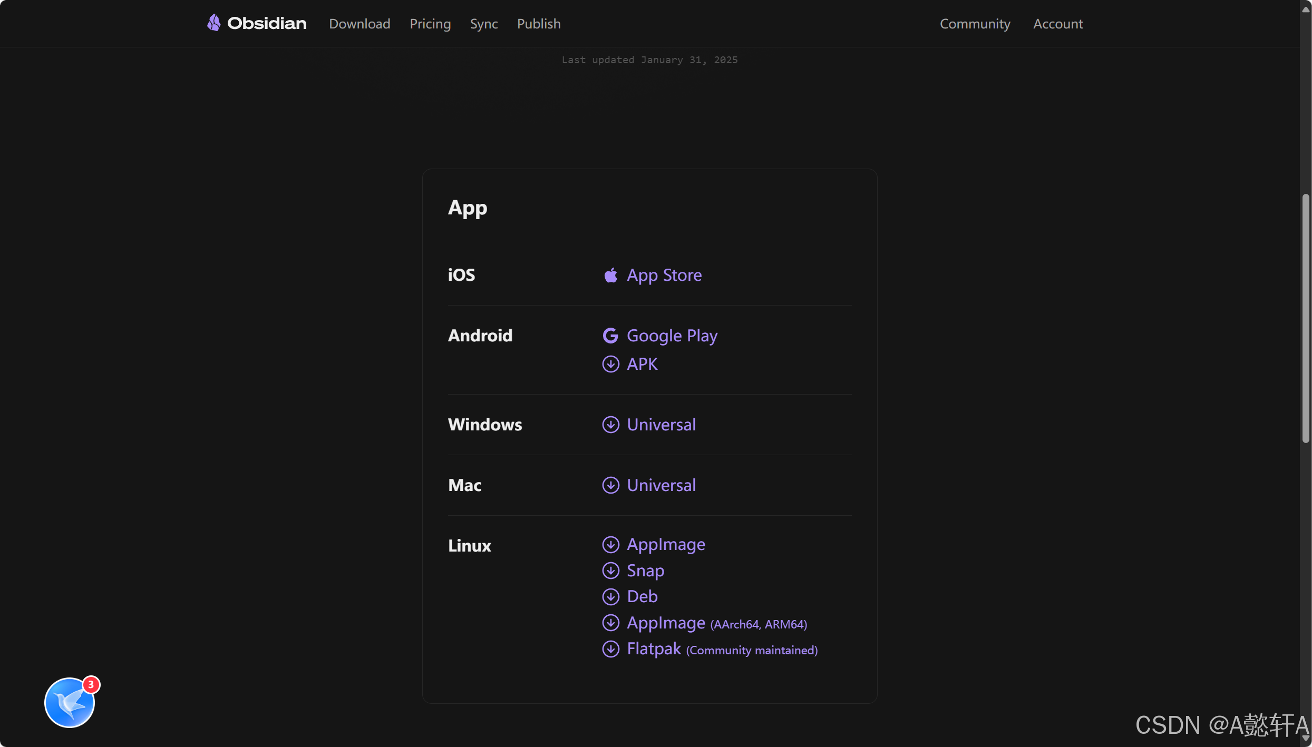Viewport: 1312px width, 747px height.
Task: Go to Account page
Action: [x=1057, y=24]
